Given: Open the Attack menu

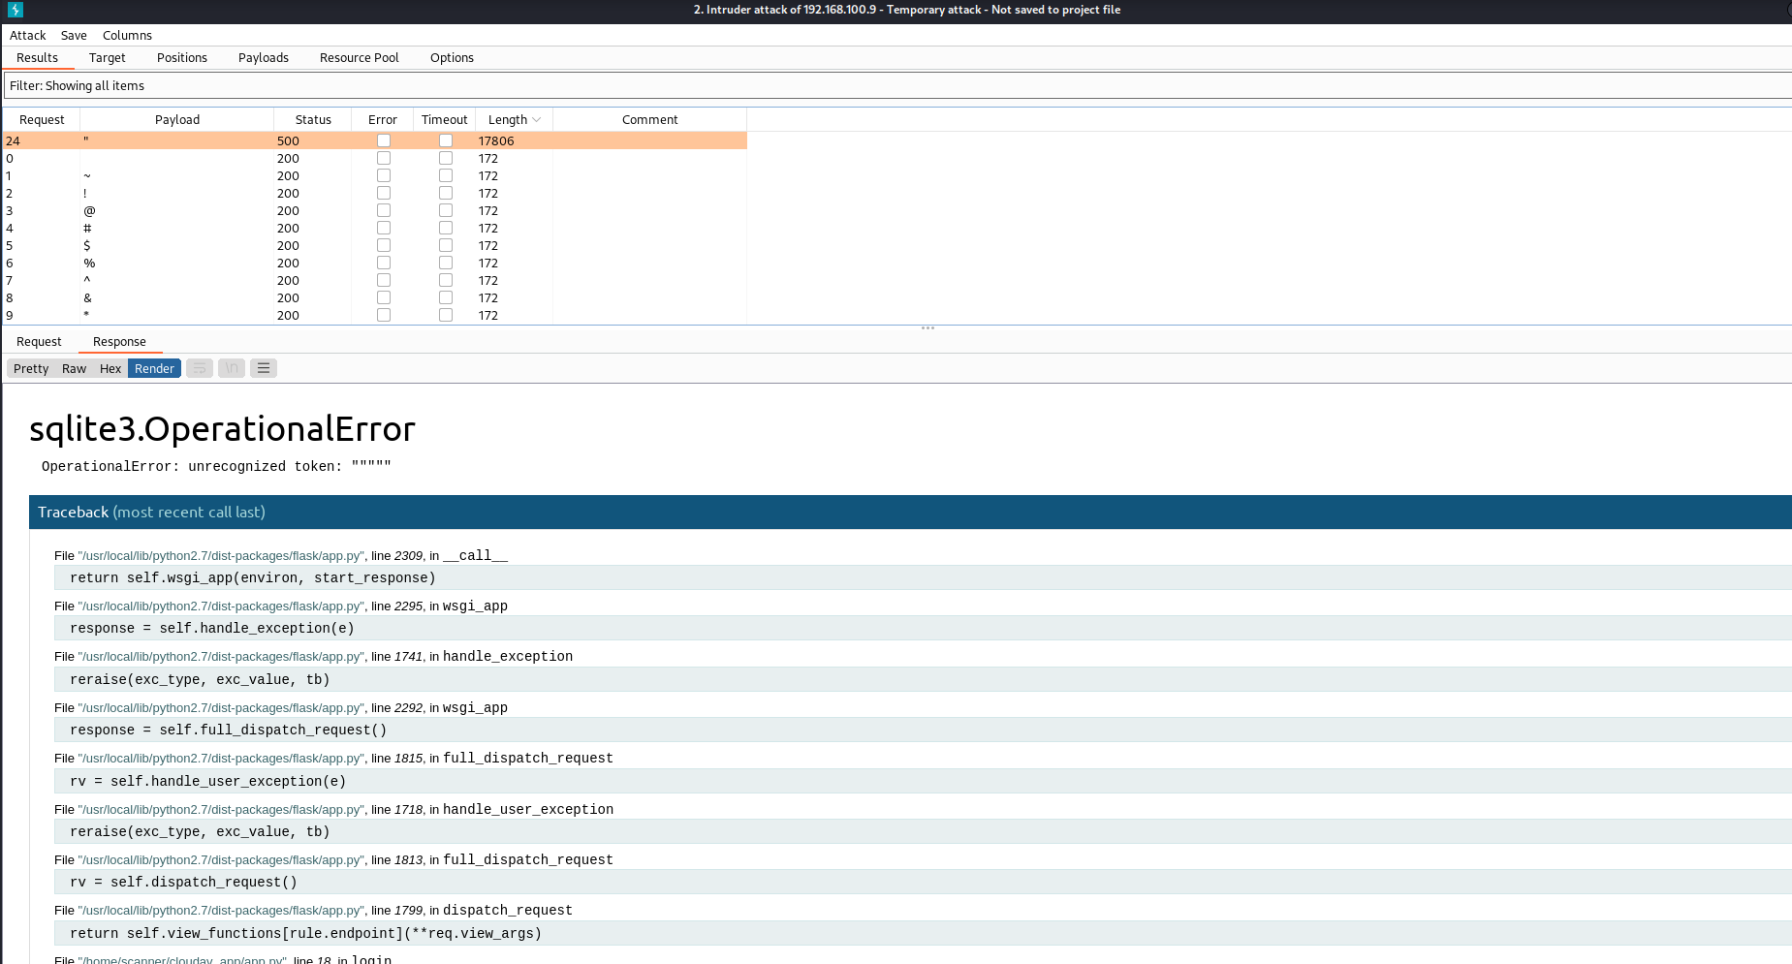Looking at the screenshot, I should pyautogui.click(x=28, y=35).
